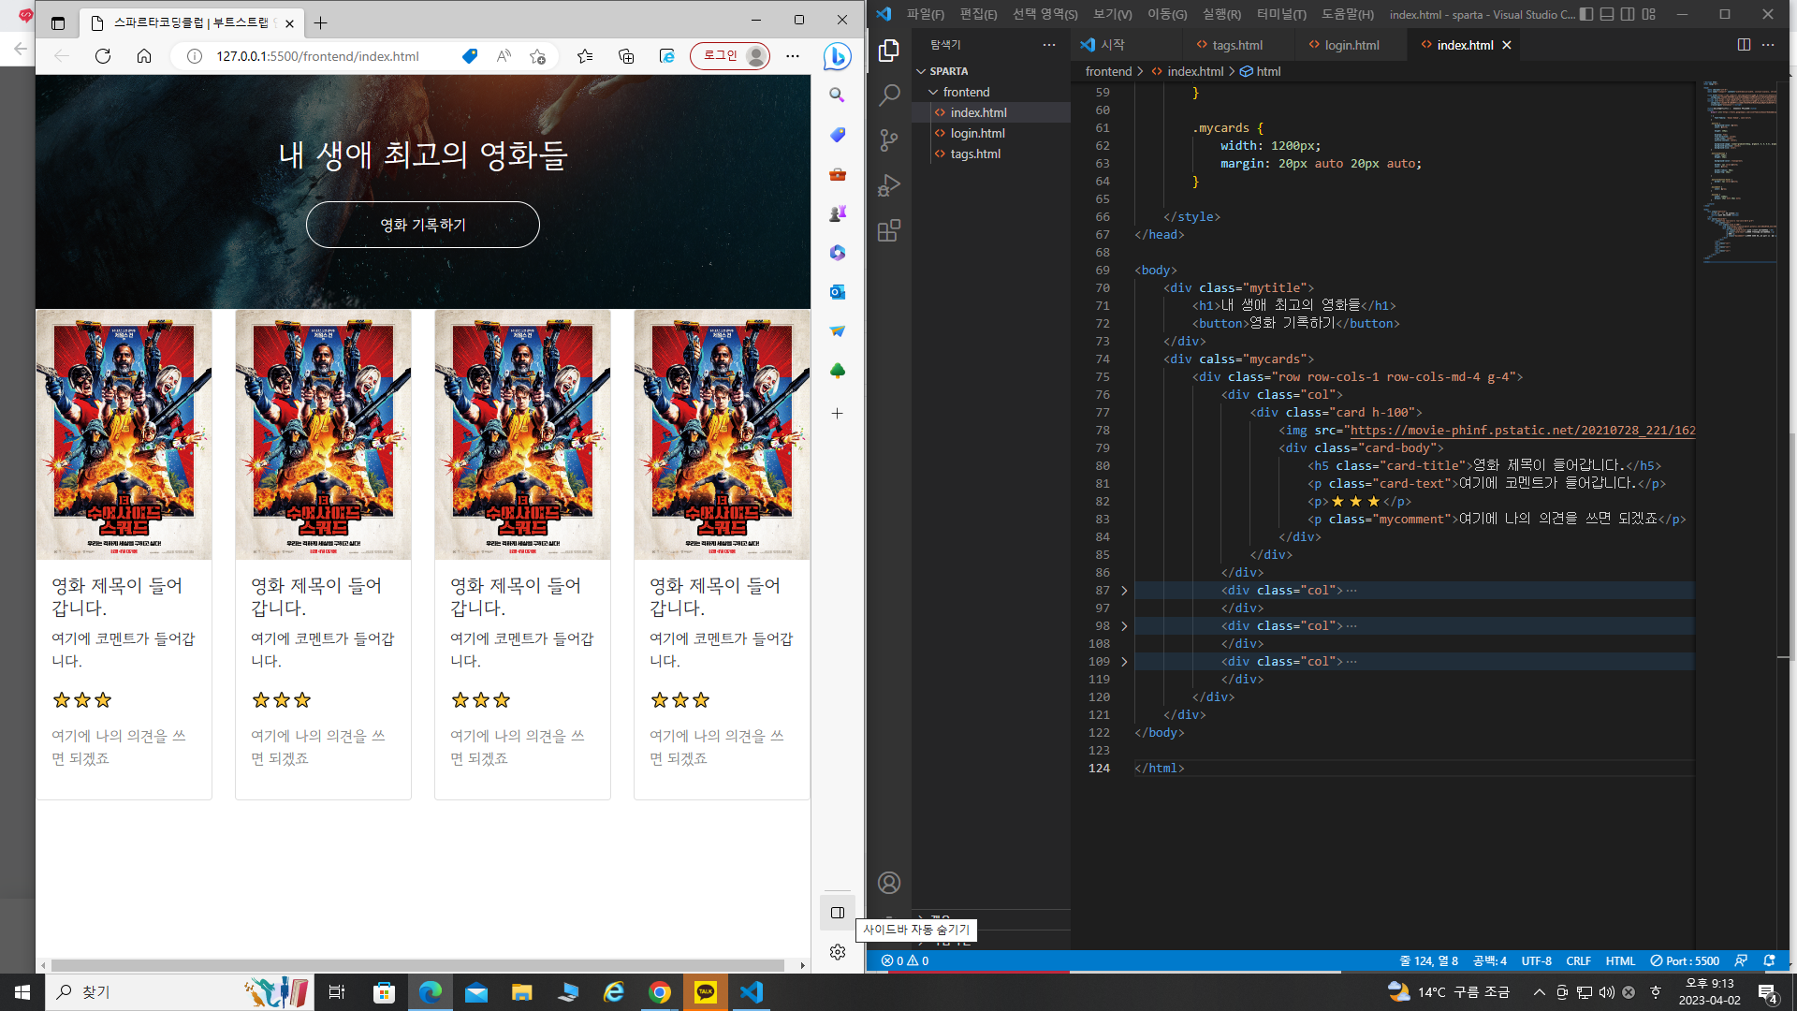Toggle panel layout in VS Code title bar
This screenshot has height=1011, width=1797.
(1607, 14)
